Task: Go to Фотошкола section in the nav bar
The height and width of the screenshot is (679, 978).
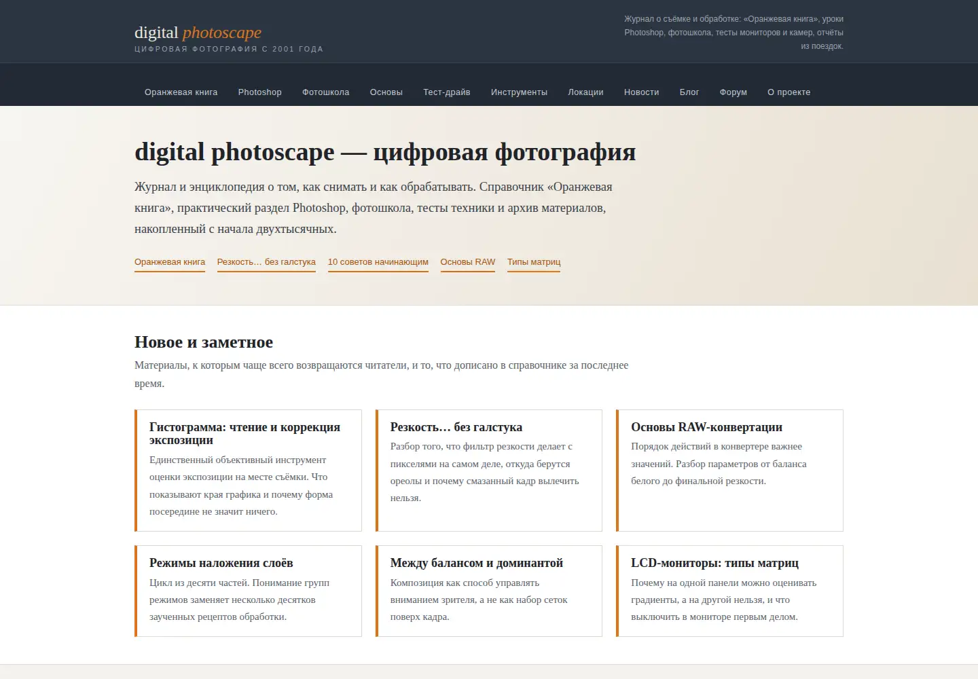Action: tap(326, 92)
